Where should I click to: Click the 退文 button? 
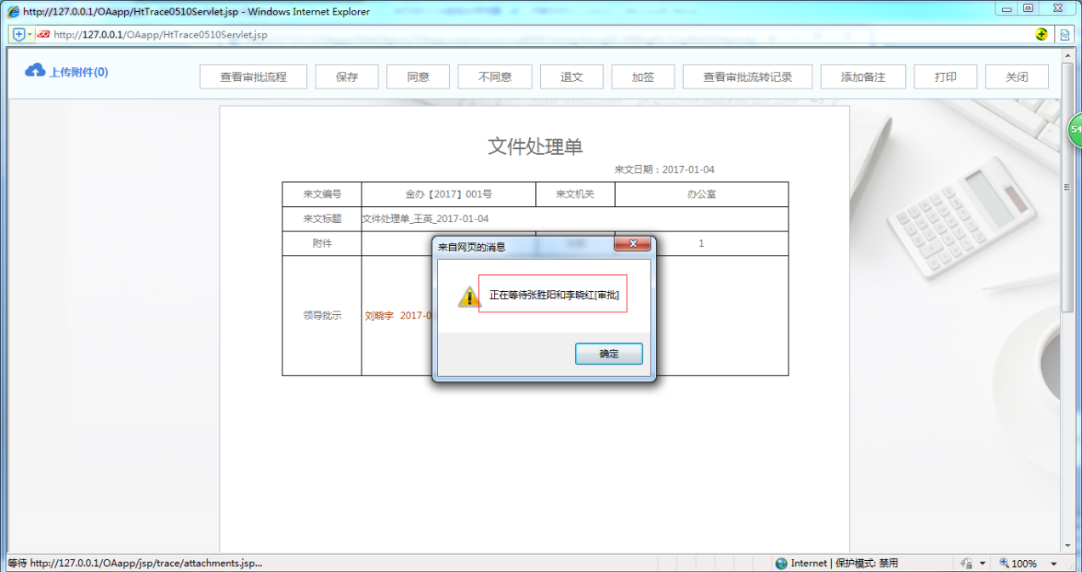[x=572, y=77]
